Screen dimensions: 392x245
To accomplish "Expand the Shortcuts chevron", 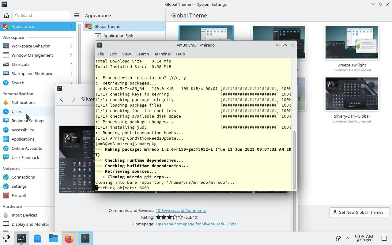I will tap(71, 64).
